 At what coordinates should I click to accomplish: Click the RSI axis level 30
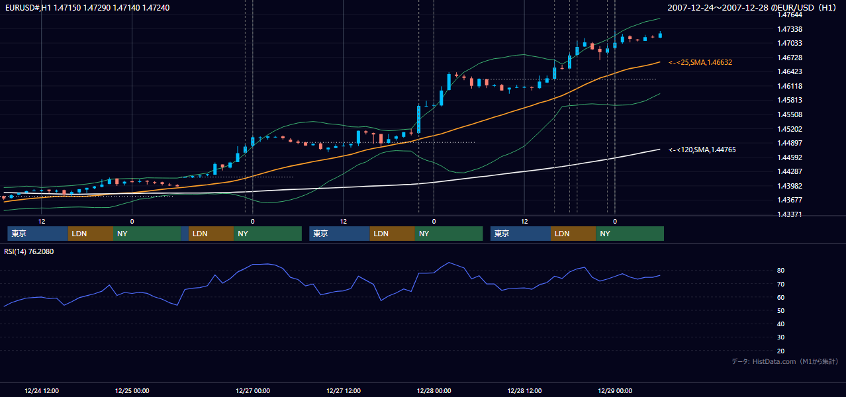tap(780, 337)
